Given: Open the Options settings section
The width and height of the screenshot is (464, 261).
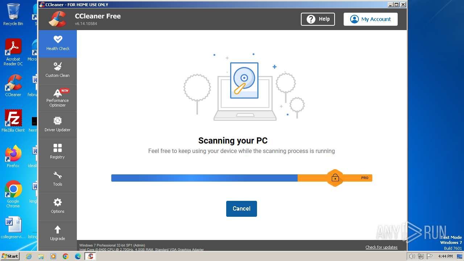Looking at the screenshot, I should pos(58,207).
